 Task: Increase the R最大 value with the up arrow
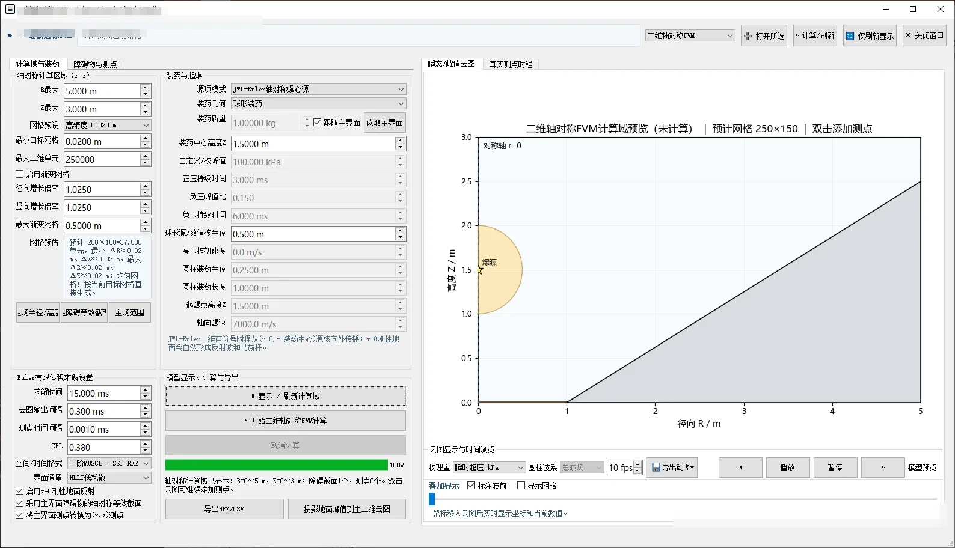point(145,88)
